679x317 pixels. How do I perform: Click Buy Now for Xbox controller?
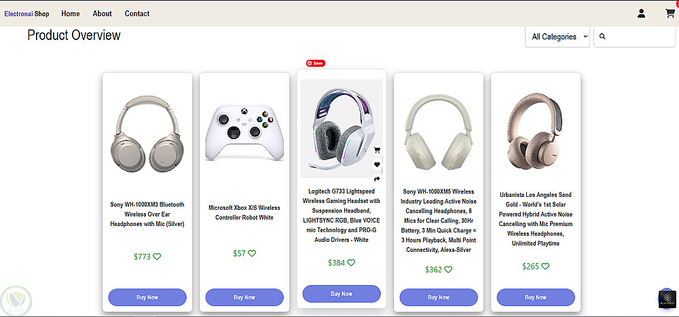[x=244, y=297]
